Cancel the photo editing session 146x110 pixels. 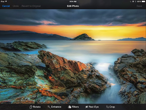pyautogui.click(x=6, y=6)
